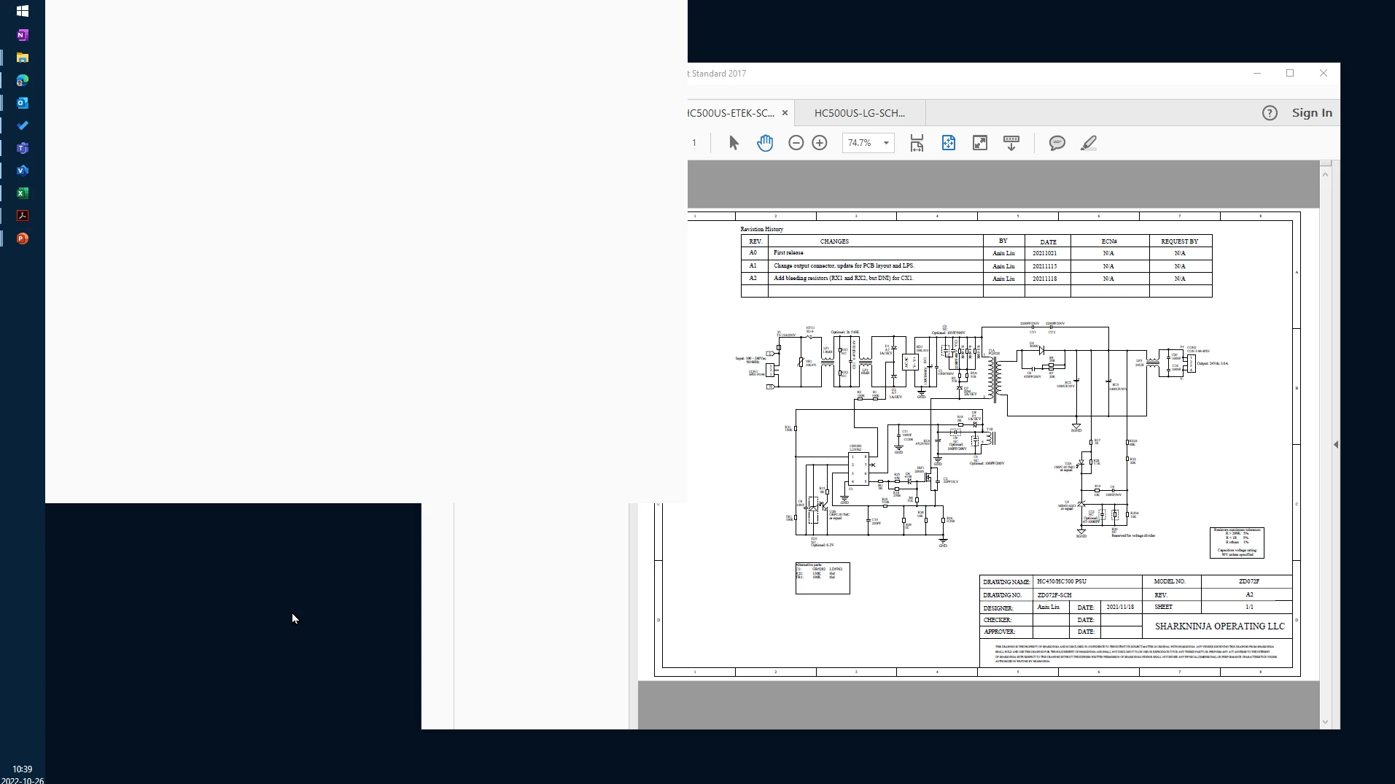Open File Explorer from the taskbar
This screenshot has height=784, width=1395.
(23, 58)
